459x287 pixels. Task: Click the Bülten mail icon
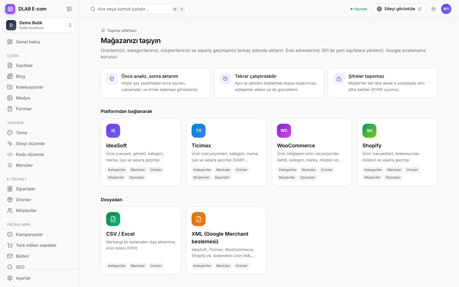tap(10, 256)
